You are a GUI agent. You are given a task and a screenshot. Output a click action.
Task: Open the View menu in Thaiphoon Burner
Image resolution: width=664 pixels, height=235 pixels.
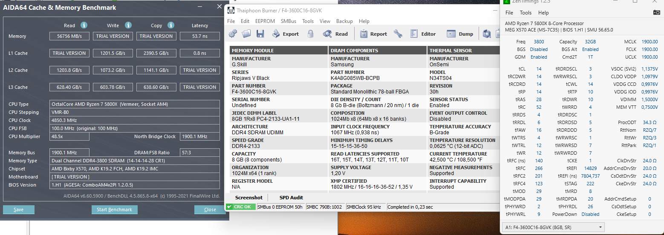tap(325, 21)
